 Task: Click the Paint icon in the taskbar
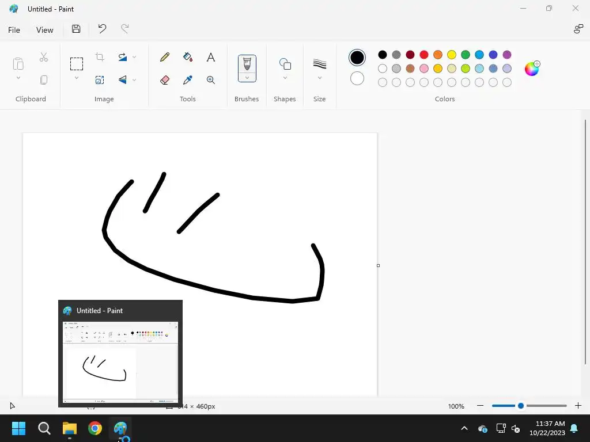click(x=120, y=428)
